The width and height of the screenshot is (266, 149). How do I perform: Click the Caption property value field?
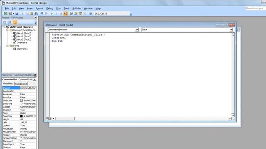(x=28, y=107)
